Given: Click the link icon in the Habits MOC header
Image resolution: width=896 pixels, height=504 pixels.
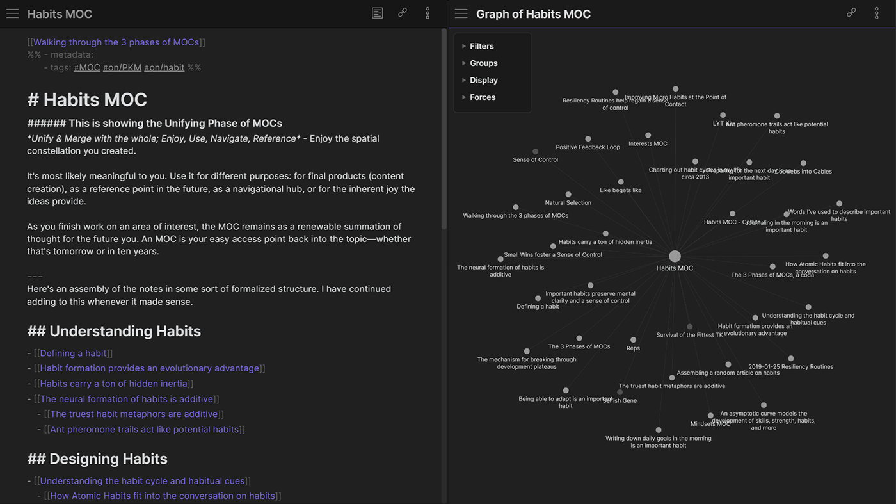Looking at the screenshot, I should (402, 13).
